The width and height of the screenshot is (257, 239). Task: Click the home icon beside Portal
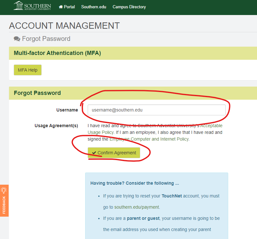click(x=61, y=7)
